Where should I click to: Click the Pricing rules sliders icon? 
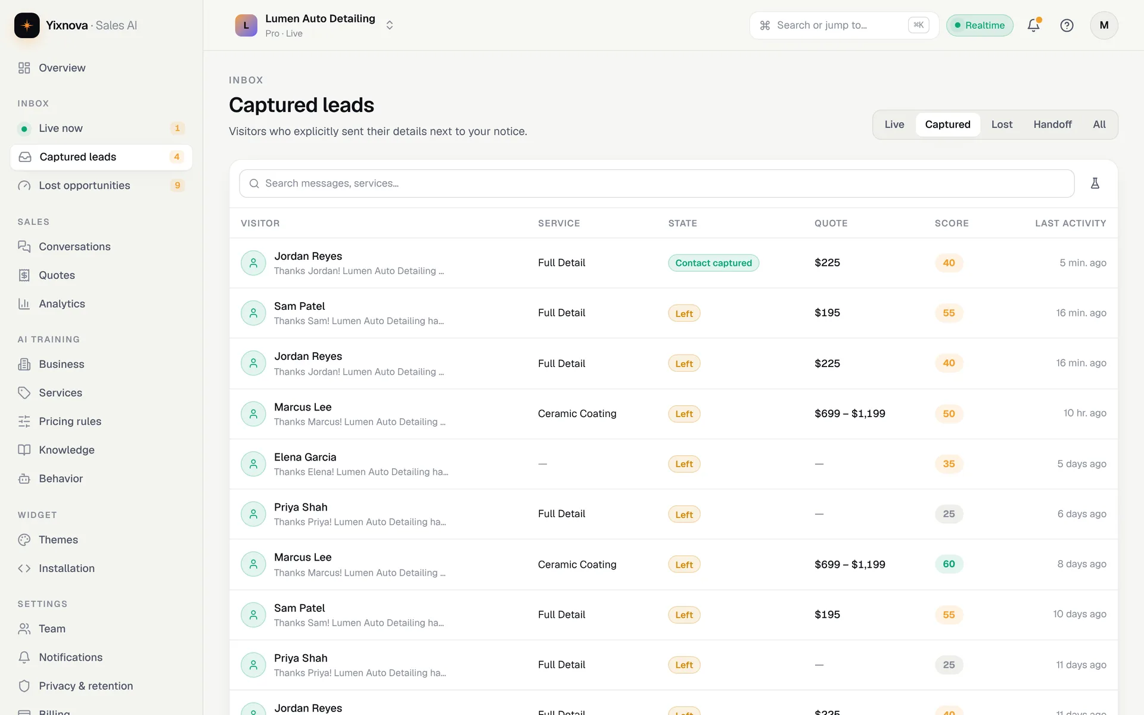click(24, 421)
